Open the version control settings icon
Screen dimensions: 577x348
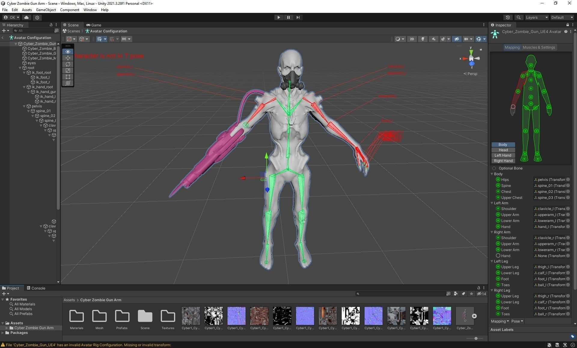point(37,17)
